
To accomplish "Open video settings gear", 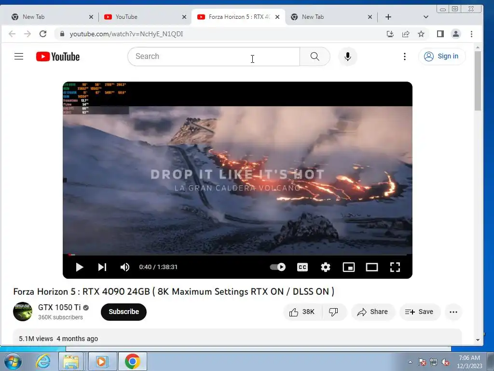I will pos(326,267).
